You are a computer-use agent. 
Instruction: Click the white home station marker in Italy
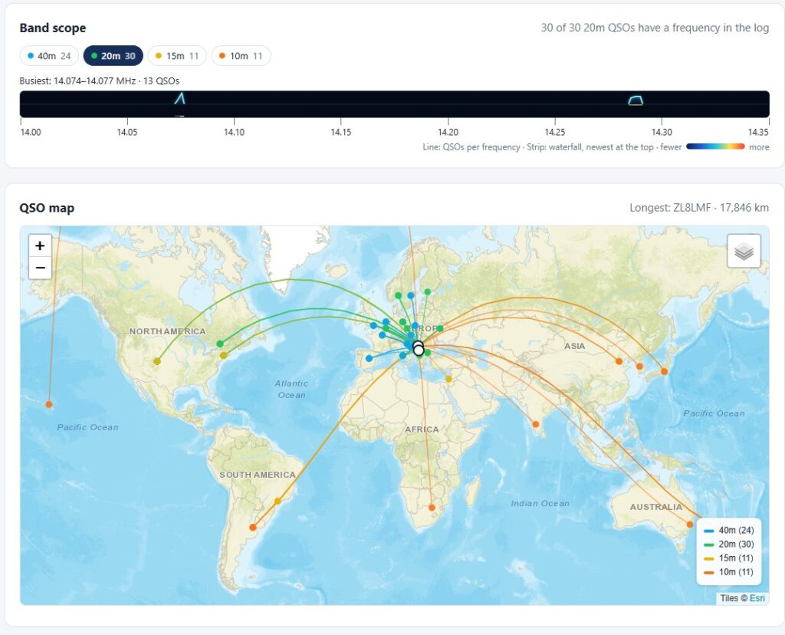(x=419, y=350)
